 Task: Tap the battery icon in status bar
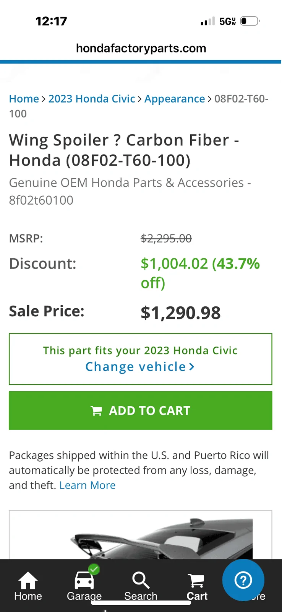(x=250, y=21)
